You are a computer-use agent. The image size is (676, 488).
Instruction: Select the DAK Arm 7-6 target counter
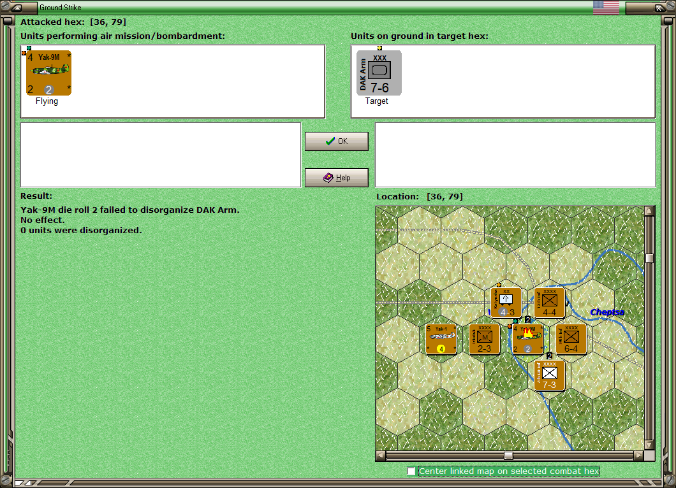click(x=379, y=73)
